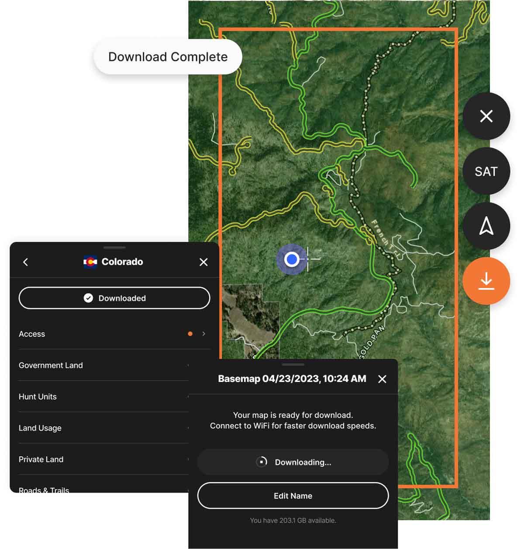The width and height of the screenshot is (524, 549).
Task: Close the map toolbar with X circle
Action: [486, 116]
